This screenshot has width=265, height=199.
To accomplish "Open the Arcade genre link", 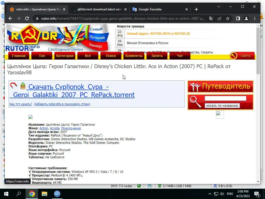I will tap(55, 128).
